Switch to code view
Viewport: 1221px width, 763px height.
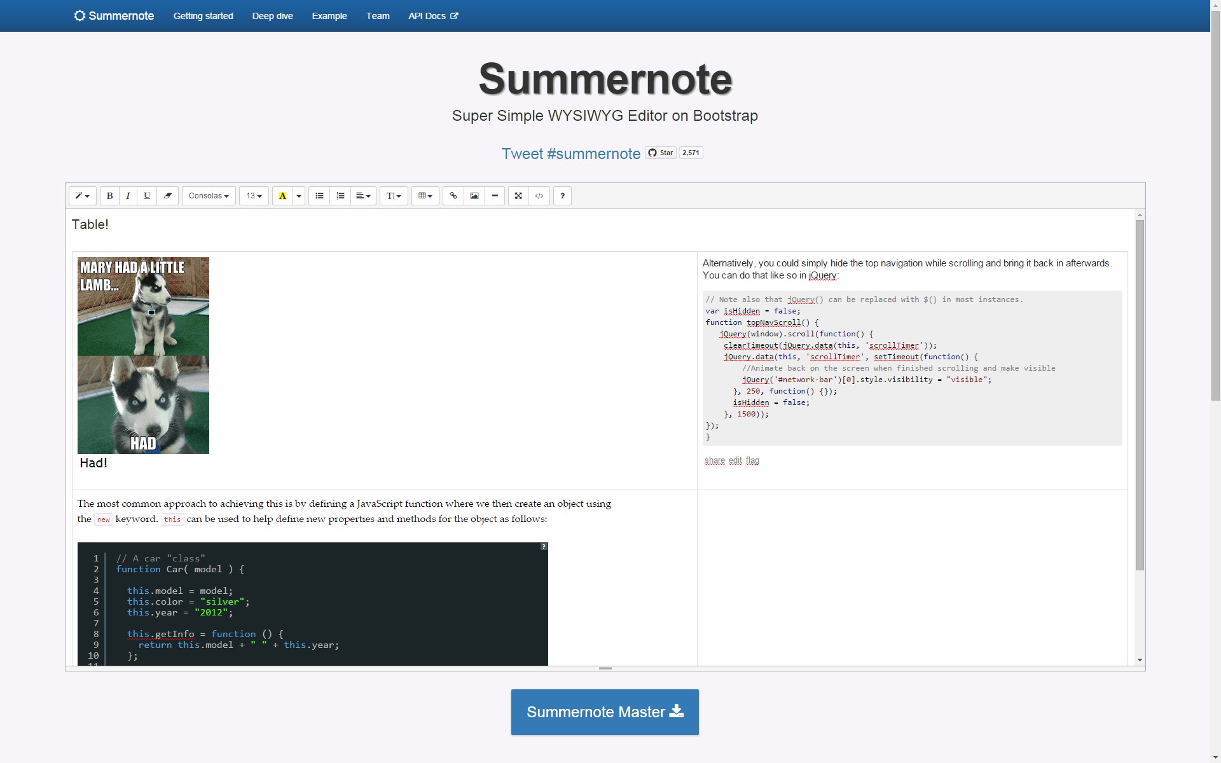click(x=539, y=196)
